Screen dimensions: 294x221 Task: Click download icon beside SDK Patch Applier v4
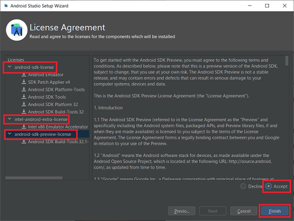tap(24, 82)
